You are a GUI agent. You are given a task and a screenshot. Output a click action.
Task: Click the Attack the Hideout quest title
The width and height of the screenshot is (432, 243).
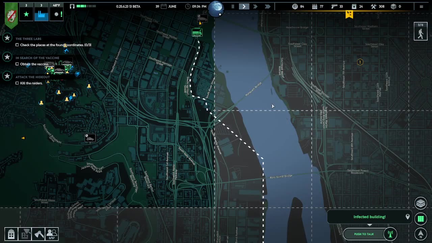point(32,77)
